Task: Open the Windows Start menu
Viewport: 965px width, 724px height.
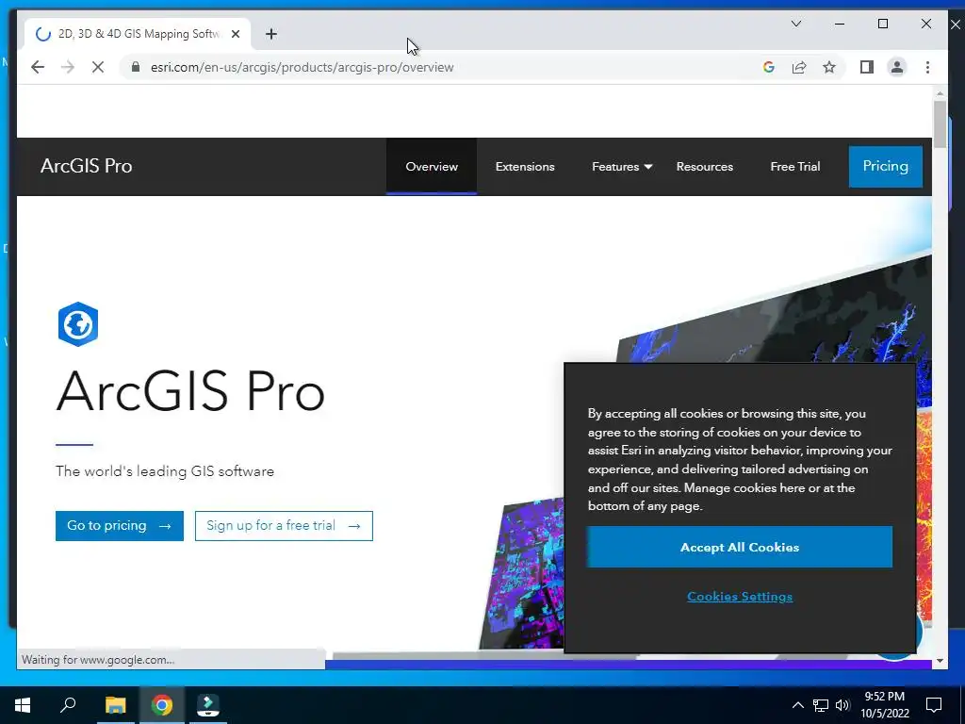Action: [23, 705]
